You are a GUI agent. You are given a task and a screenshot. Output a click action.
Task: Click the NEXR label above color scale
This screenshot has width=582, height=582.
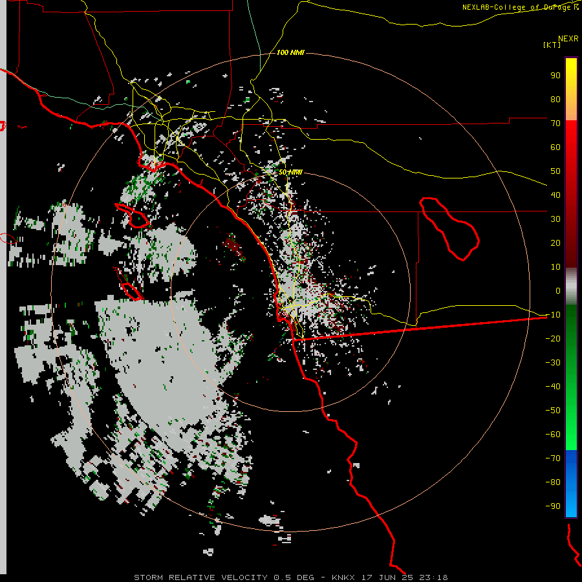point(568,39)
